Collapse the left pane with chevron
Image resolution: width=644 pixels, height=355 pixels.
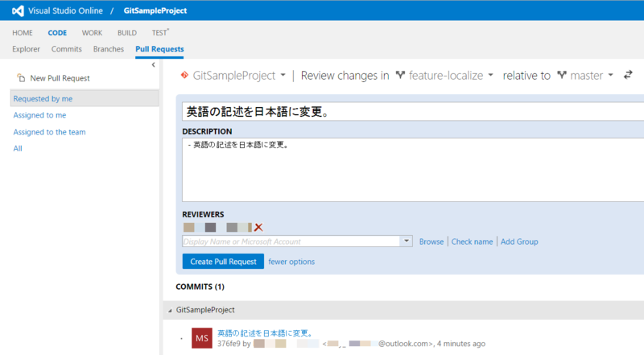pos(153,65)
